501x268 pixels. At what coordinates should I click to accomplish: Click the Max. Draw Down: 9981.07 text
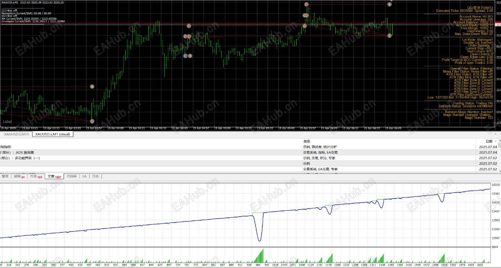(x=474, y=34)
